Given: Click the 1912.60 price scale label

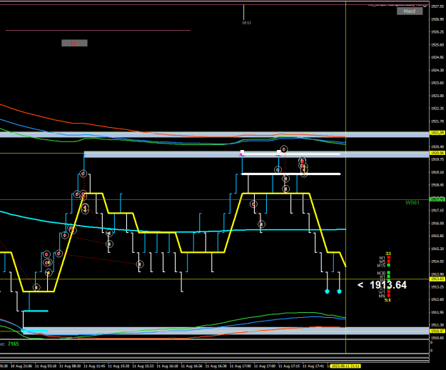Looking at the screenshot, I should (x=437, y=299).
